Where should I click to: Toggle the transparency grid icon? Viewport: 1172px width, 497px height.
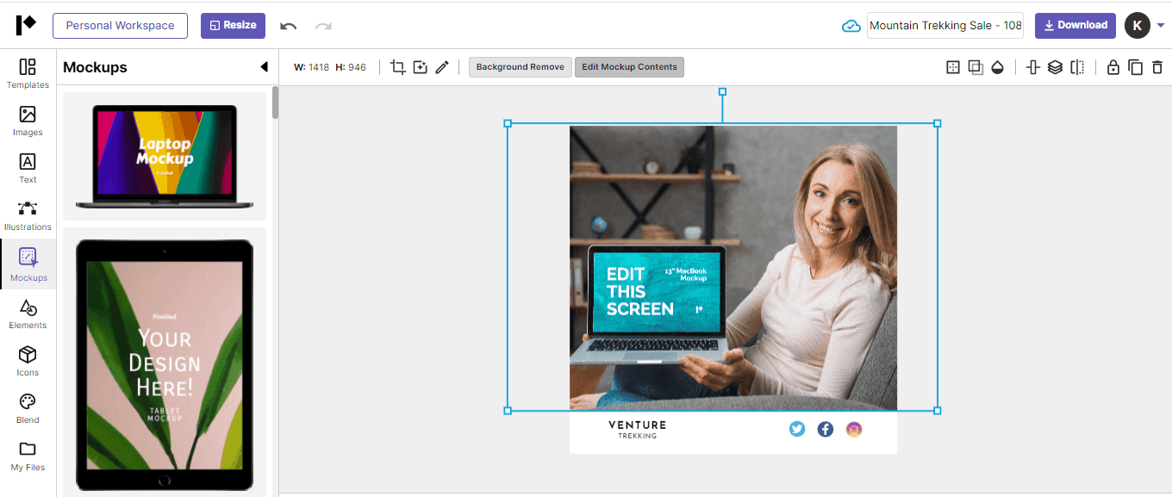(953, 67)
